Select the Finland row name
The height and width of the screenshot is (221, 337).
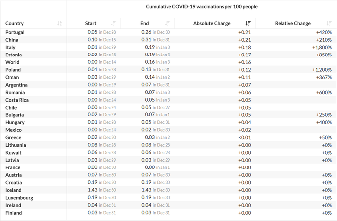[x=14, y=213]
